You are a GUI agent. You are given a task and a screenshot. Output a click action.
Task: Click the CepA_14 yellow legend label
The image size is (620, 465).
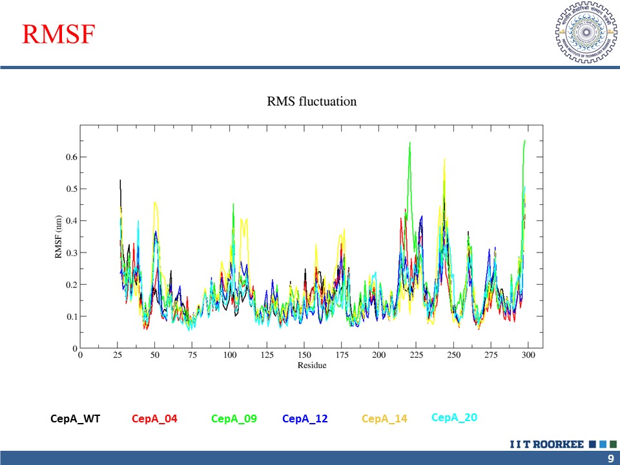(384, 419)
